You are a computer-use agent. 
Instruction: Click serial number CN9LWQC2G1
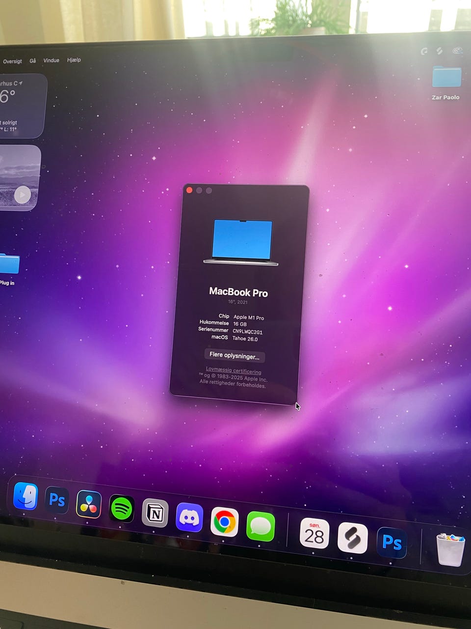pyautogui.click(x=247, y=332)
